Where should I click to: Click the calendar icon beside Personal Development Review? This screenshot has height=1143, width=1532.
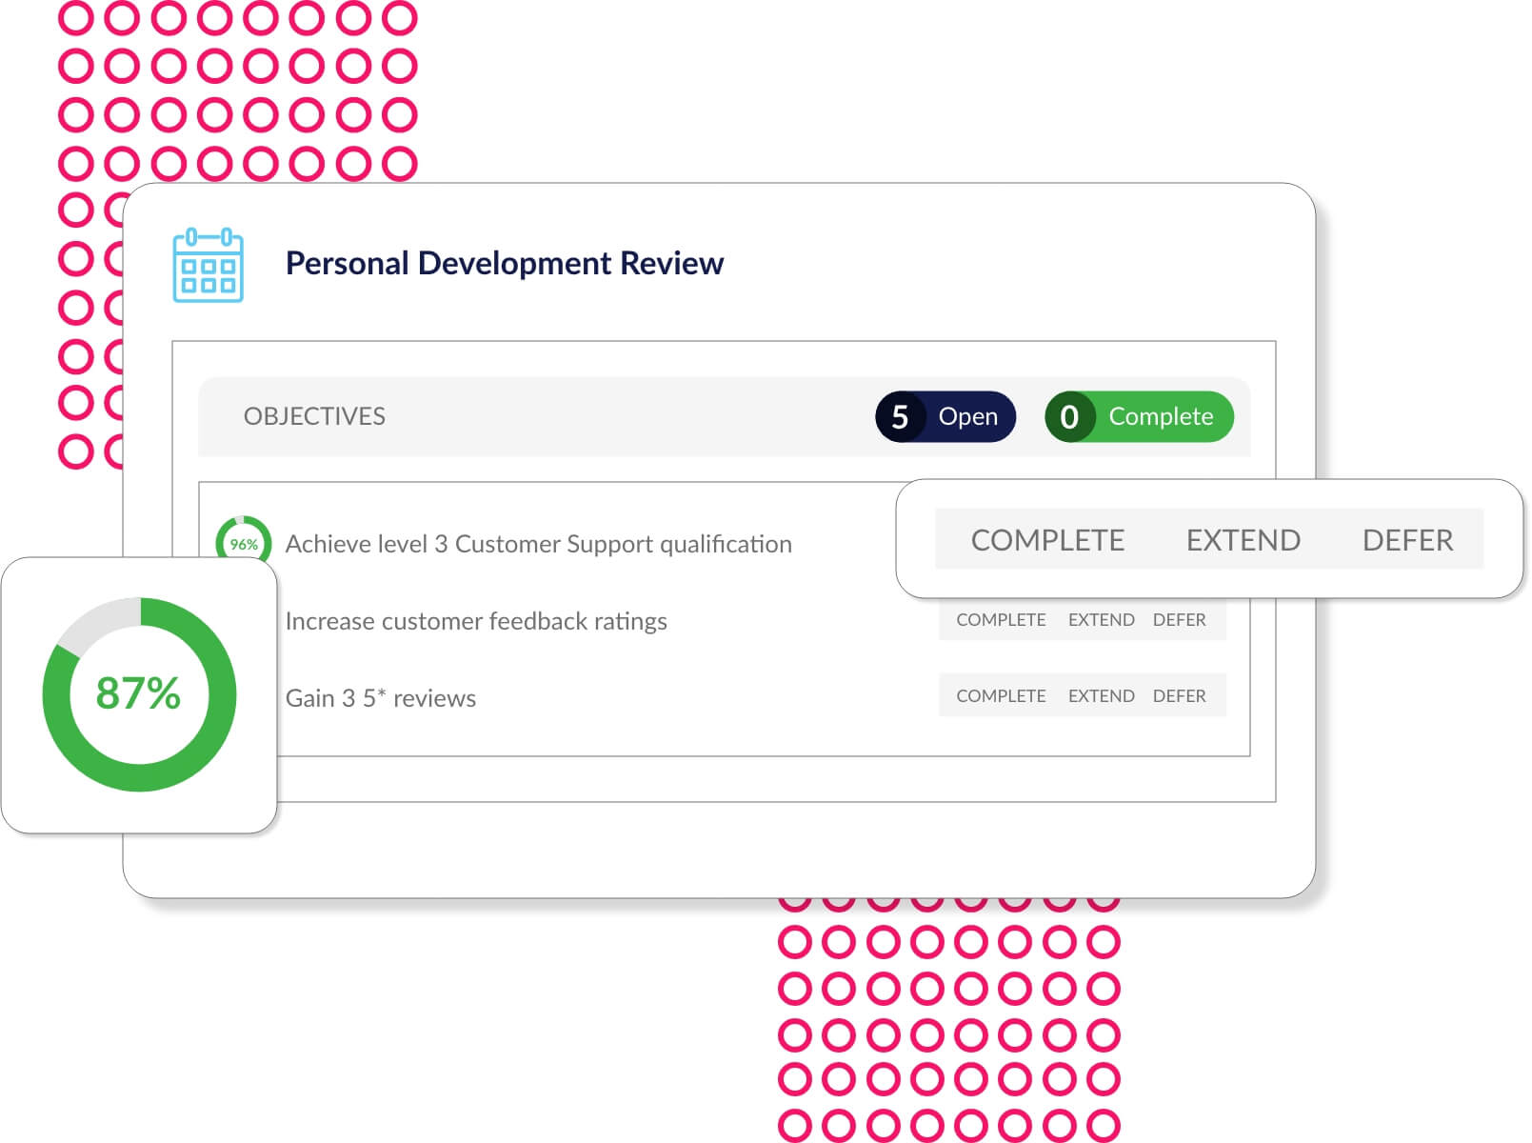[x=208, y=265]
